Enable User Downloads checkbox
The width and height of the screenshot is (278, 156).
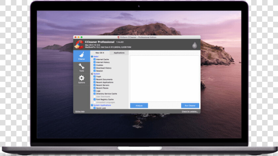click(95, 97)
